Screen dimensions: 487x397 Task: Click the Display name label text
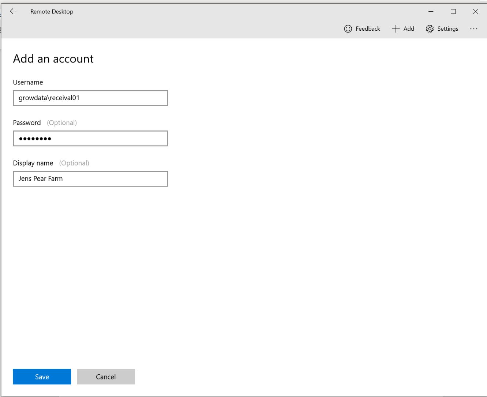[33, 163]
